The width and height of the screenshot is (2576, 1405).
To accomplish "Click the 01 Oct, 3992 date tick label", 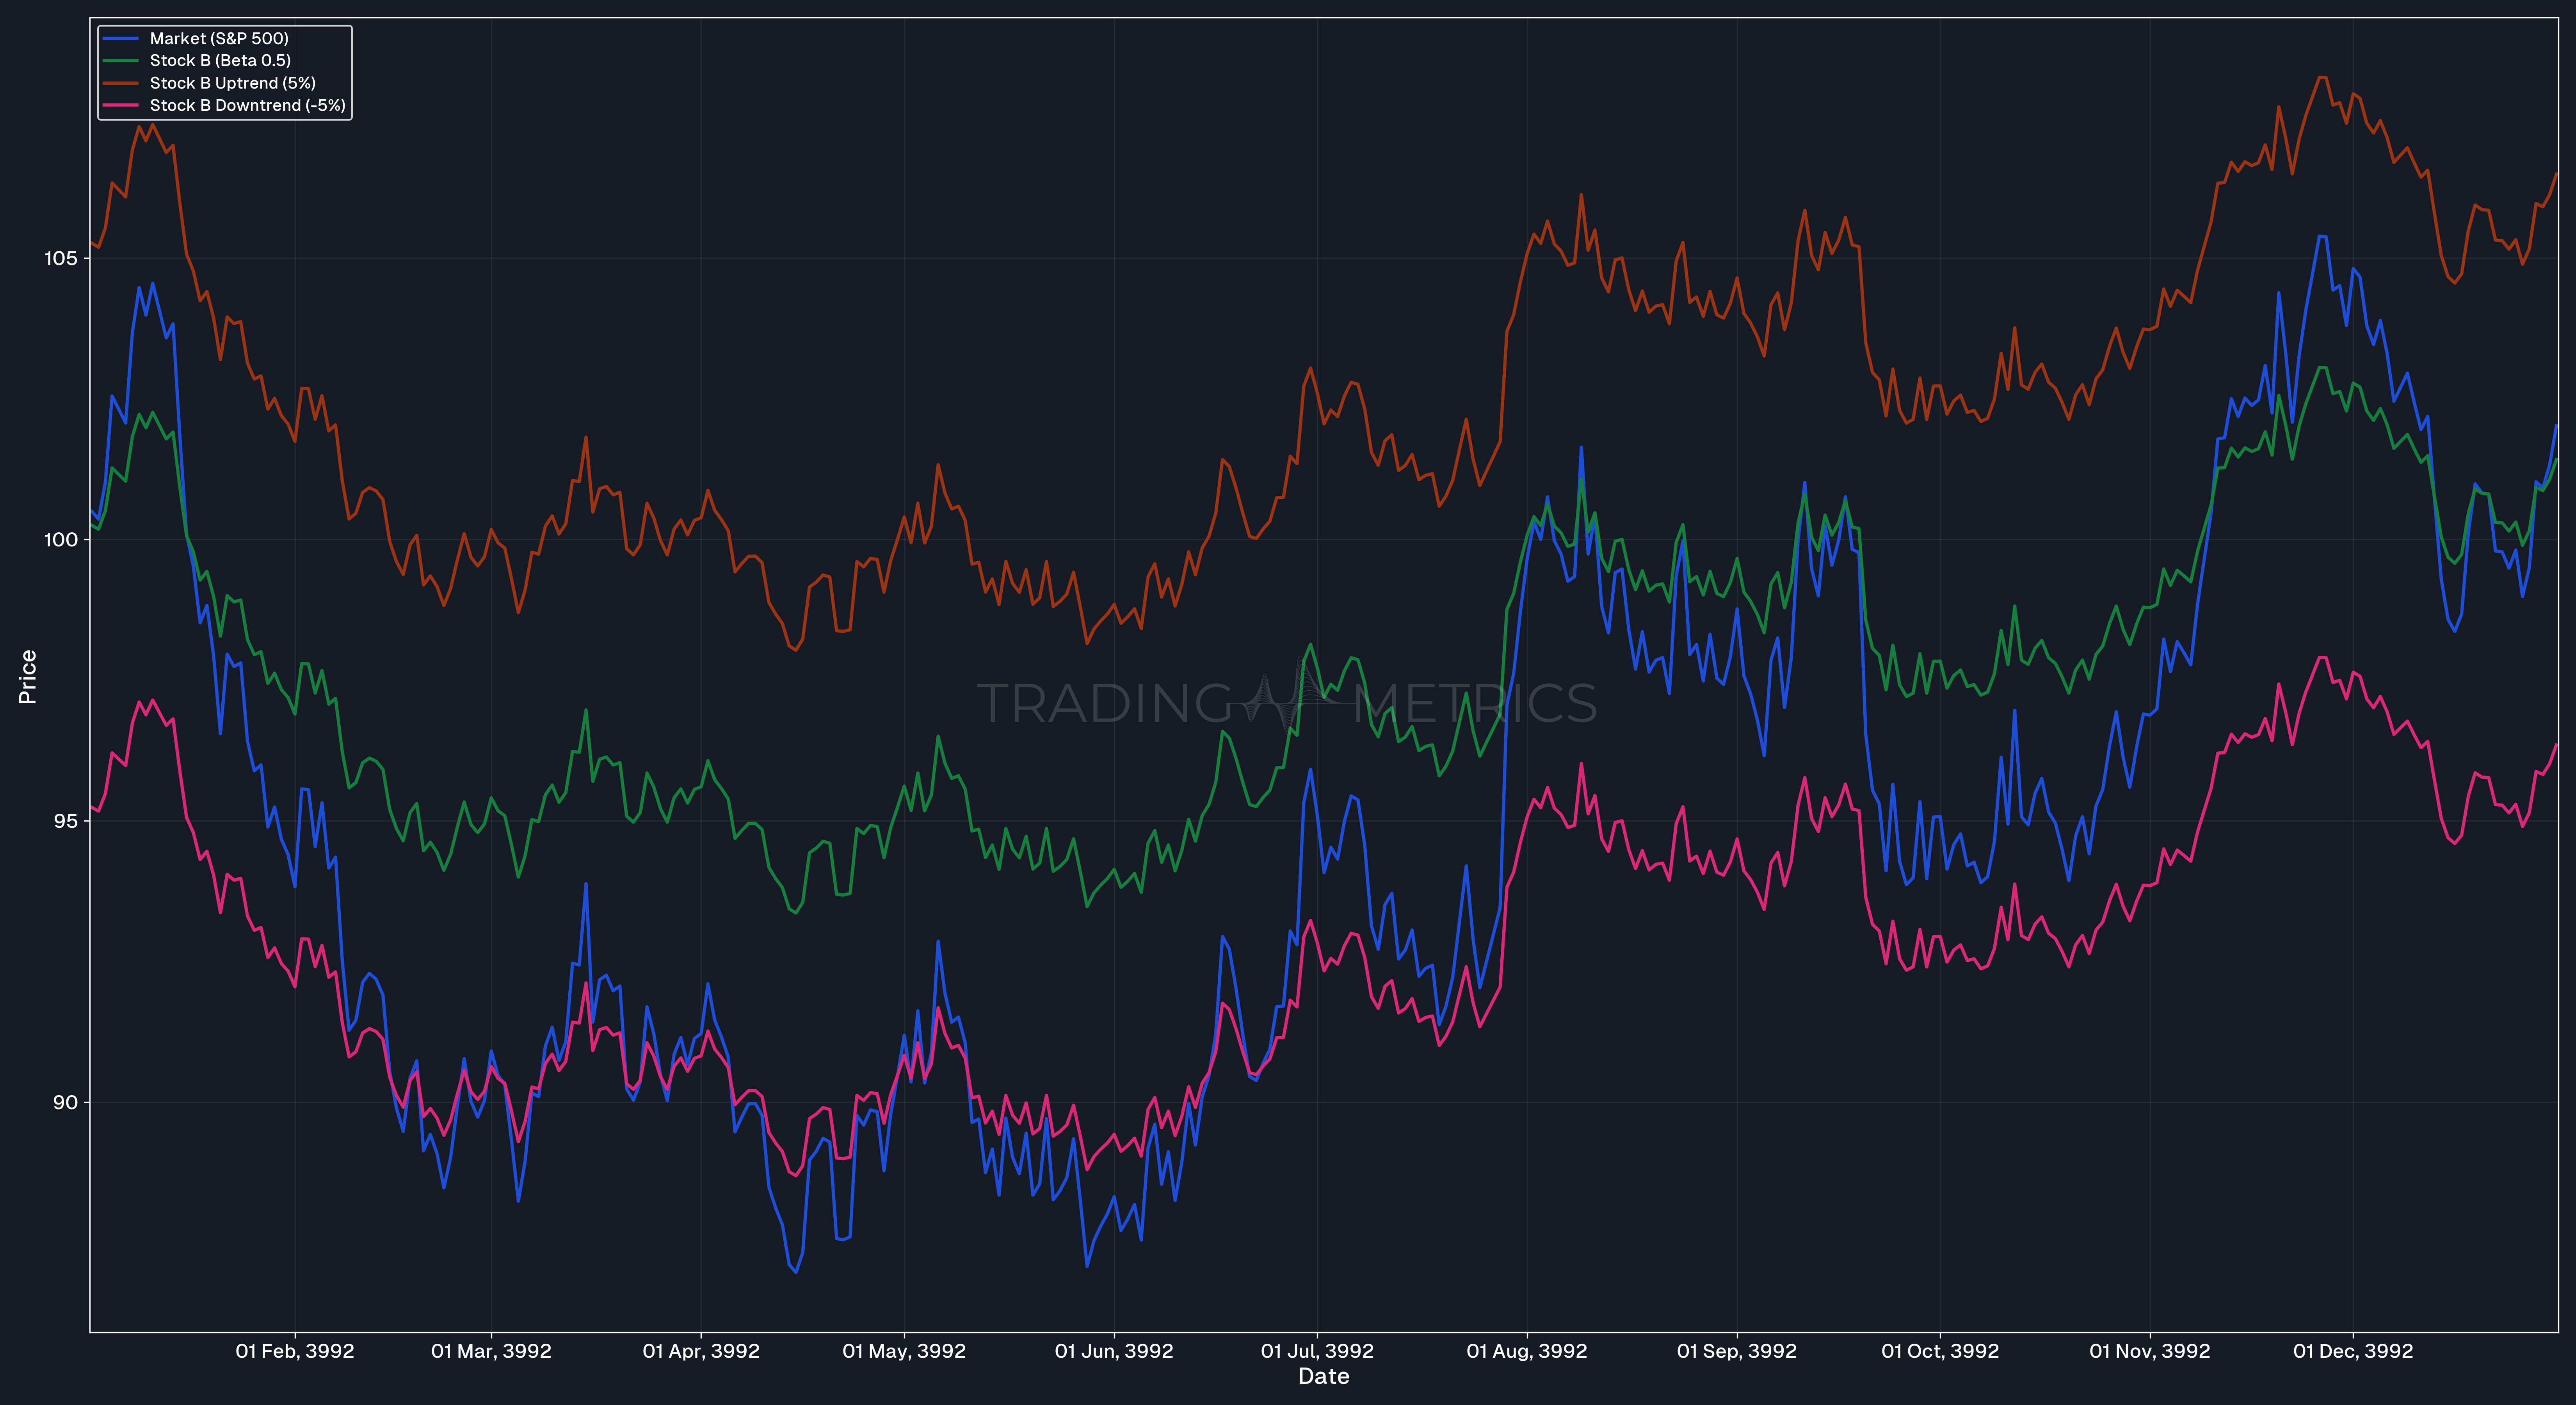I will (x=1940, y=1351).
